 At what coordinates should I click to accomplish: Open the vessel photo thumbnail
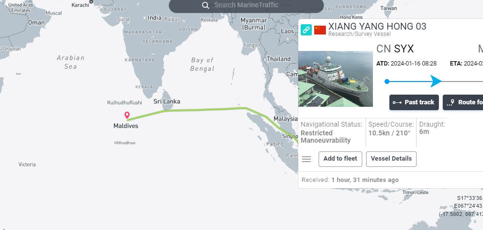336,79
